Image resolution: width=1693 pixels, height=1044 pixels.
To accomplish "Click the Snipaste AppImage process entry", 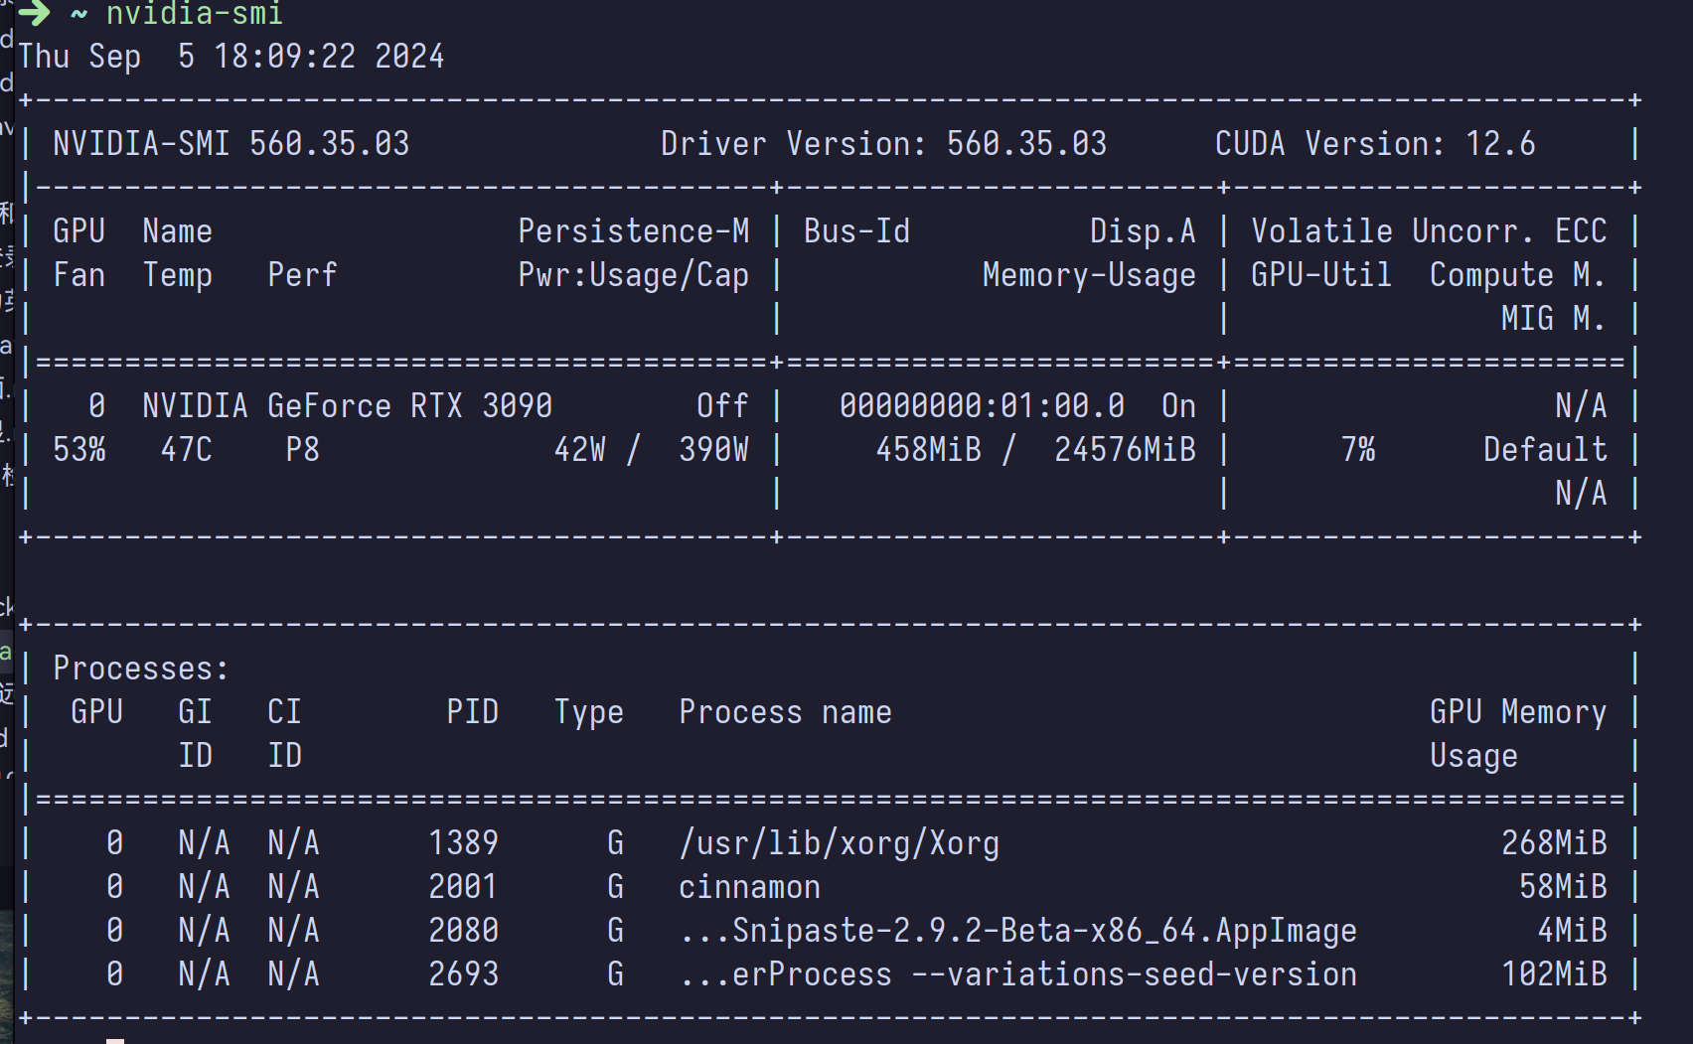I will [1018, 931].
